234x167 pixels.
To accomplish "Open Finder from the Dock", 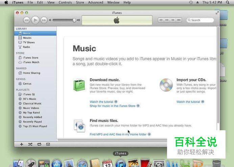I will (x=18, y=163).
